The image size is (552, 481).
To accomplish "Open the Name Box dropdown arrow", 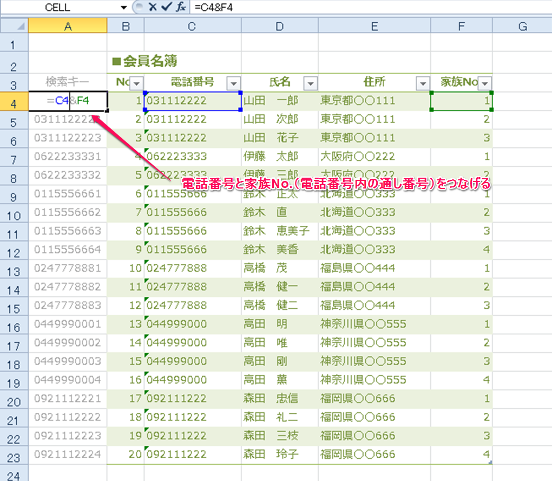I will [123, 8].
